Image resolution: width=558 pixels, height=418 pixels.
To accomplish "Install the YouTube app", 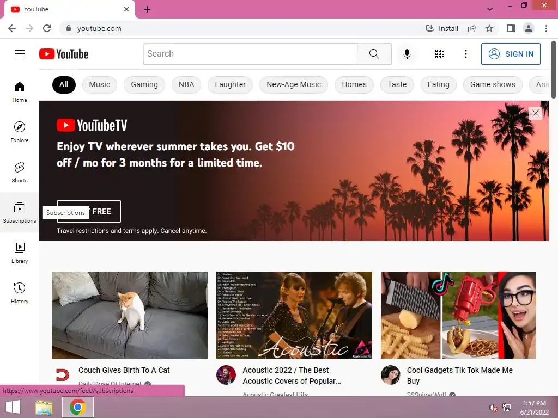I will pyautogui.click(x=442, y=28).
